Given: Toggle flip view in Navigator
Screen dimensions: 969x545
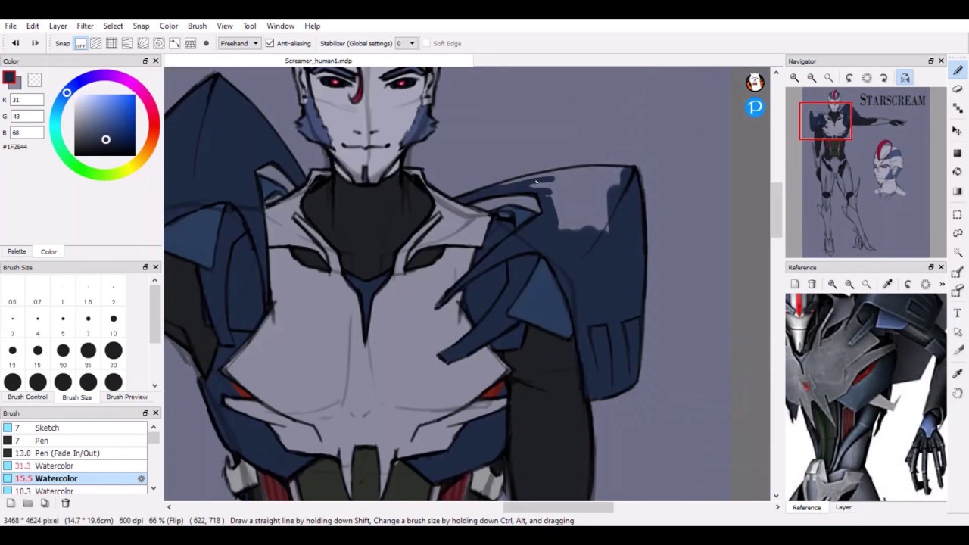Looking at the screenshot, I should pos(905,78).
